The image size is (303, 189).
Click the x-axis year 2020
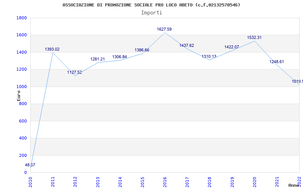[255, 182]
